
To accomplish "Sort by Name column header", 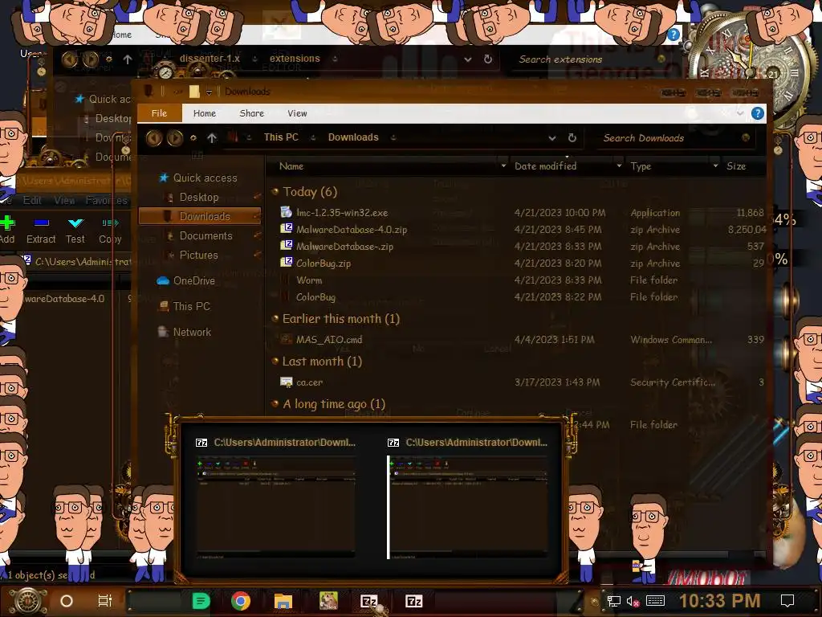I will pos(291,166).
